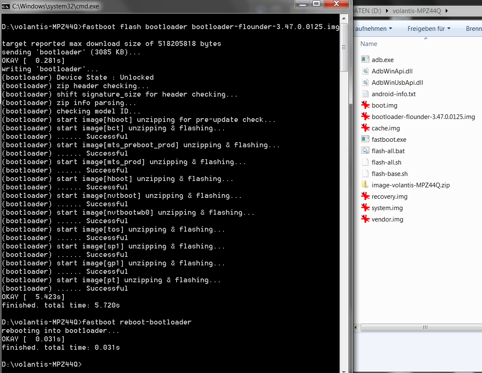Select the android-info.txt text file icon
This screenshot has width=482, height=373.
pos(365,94)
